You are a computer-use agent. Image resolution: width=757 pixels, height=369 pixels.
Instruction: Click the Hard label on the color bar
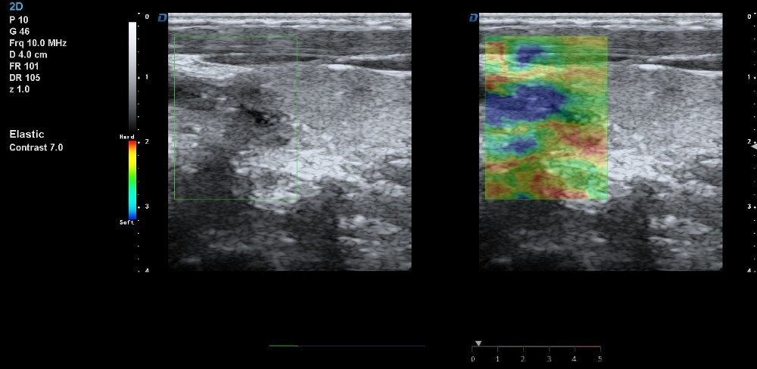(126, 137)
